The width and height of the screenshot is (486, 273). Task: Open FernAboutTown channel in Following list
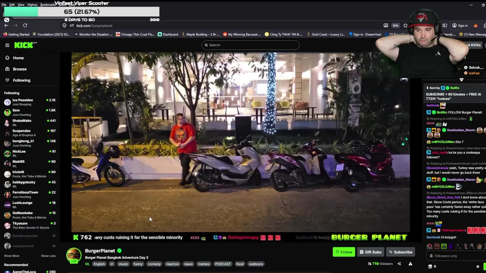pos(30,194)
